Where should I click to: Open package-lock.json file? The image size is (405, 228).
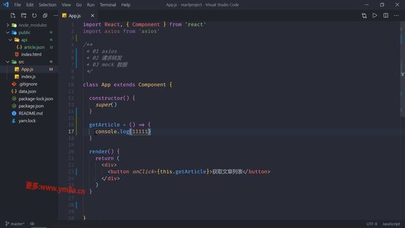[x=35, y=99]
